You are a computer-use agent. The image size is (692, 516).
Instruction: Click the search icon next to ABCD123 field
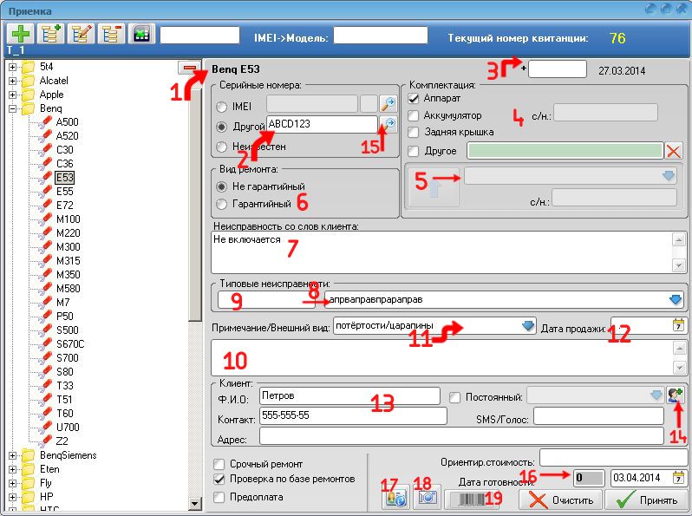pyautogui.click(x=388, y=125)
